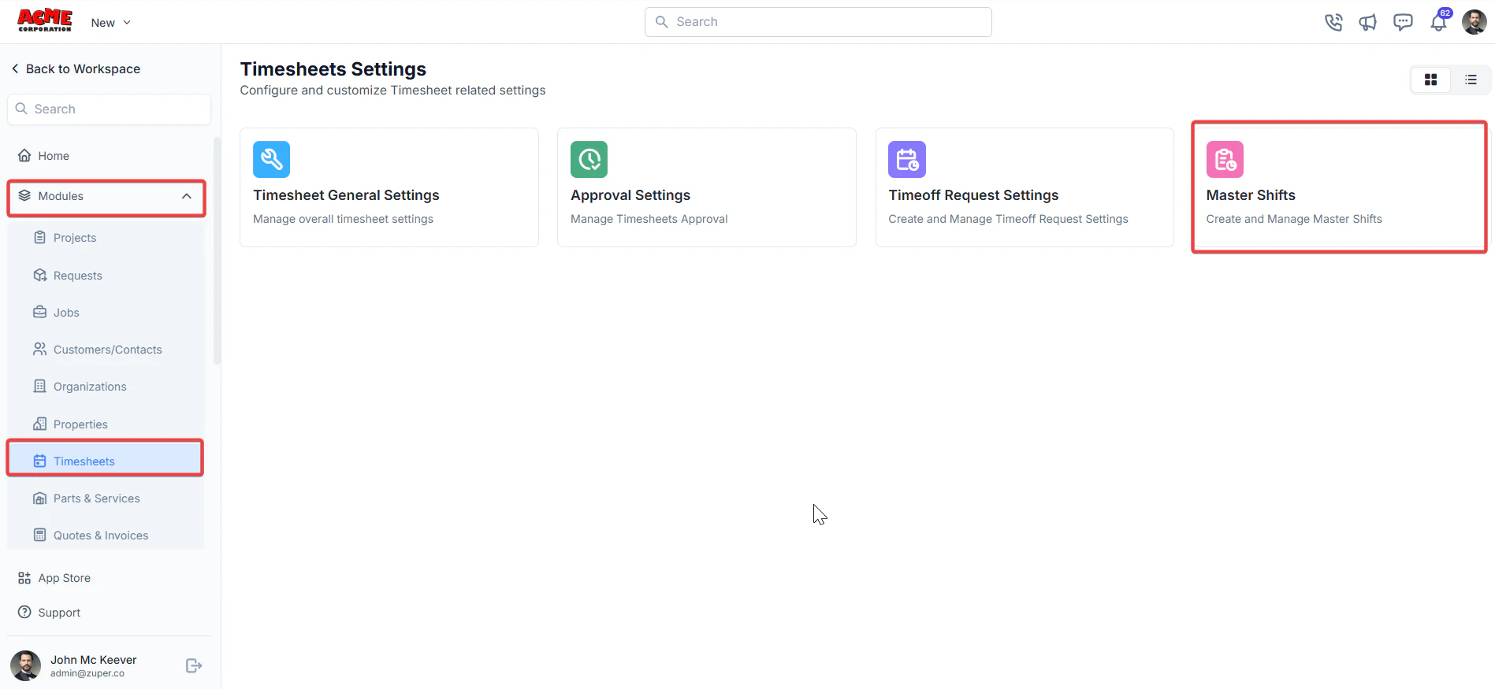Open the Properties module
The image size is (1495, 689).
coord(106,424)
